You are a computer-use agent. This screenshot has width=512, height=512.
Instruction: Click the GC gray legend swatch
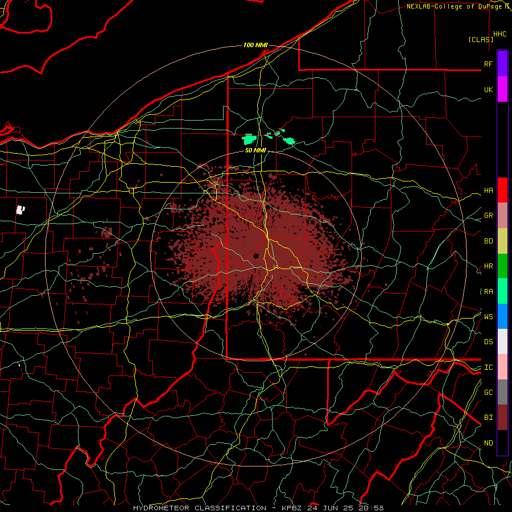502,392
